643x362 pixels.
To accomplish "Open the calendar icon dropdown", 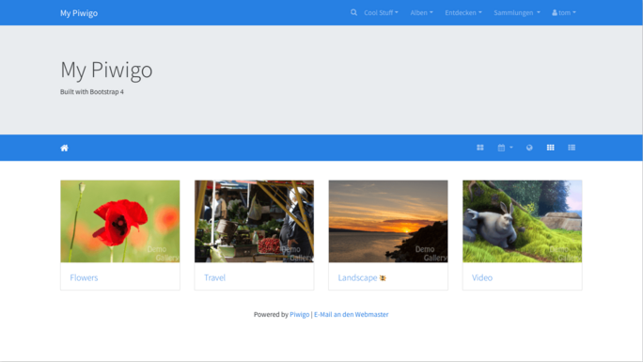I will click(505, 148).
